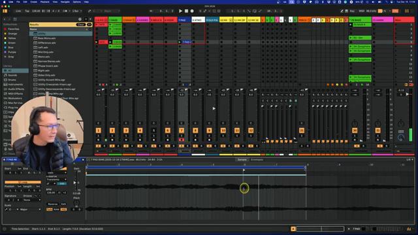Open the Playback menu
Screen dimensions: 418x235
tap(45, 2)
